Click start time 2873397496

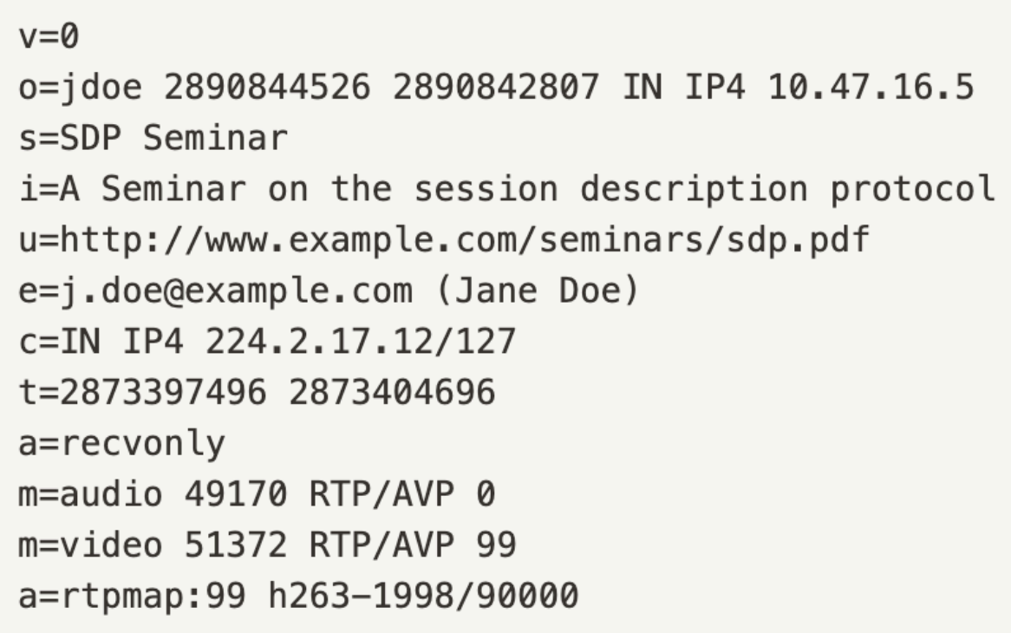point(163,393)
